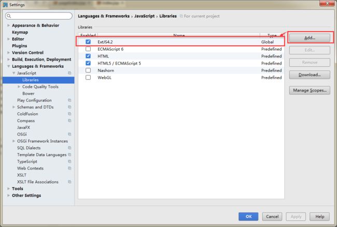This screenshot has height=227, width=337.
Task: Click the Global type cell
Action: click(268, 42)
